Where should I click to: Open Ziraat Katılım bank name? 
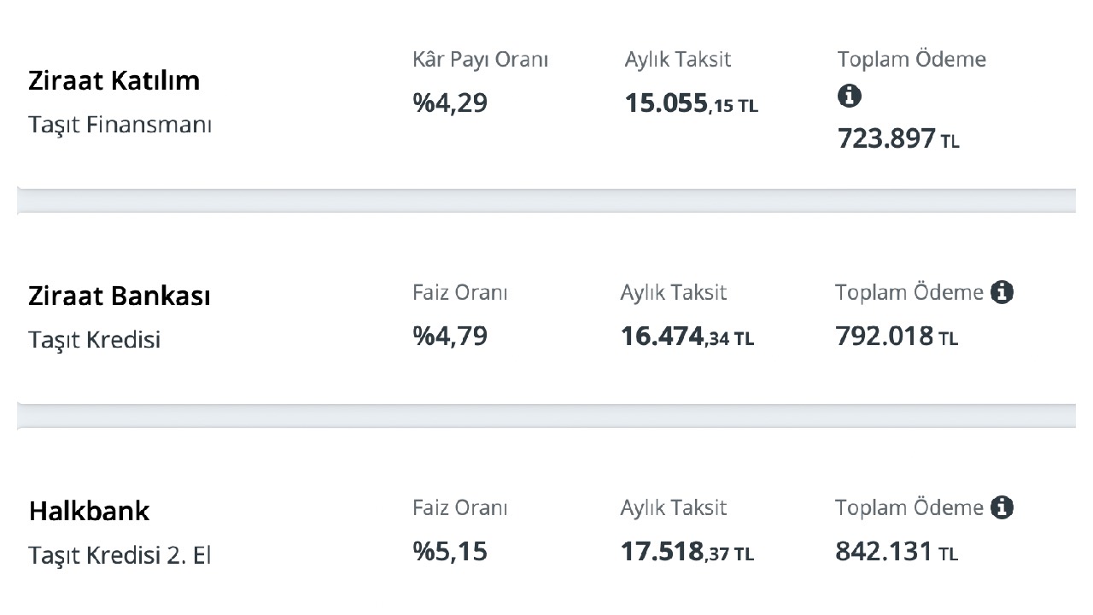[114, 80]
